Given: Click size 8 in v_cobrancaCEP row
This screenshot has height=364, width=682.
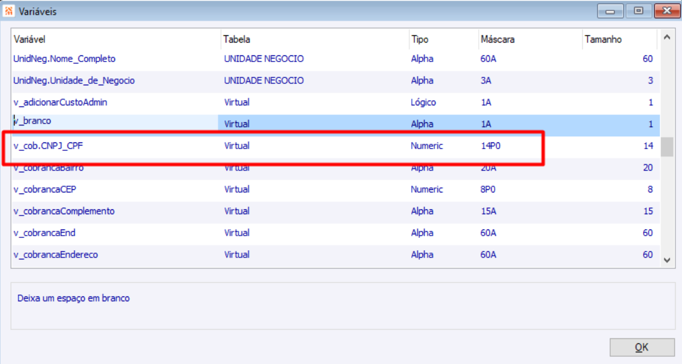Looking at the screenshot, I should 650,189.
